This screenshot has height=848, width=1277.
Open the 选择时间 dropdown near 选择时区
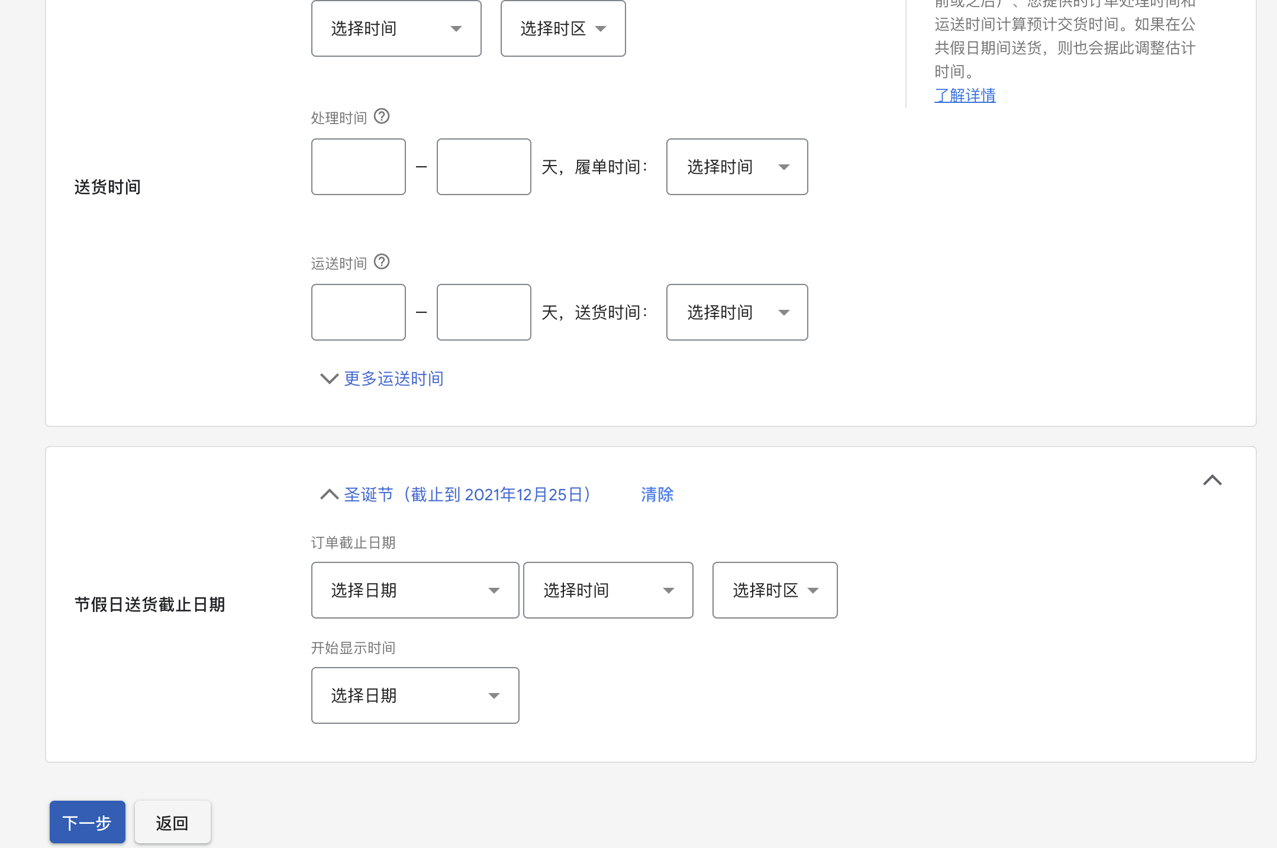[x=395, y=28]
